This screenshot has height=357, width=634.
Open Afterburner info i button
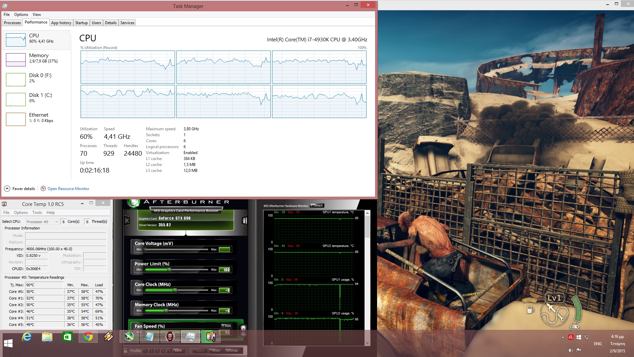pos(244,220)
